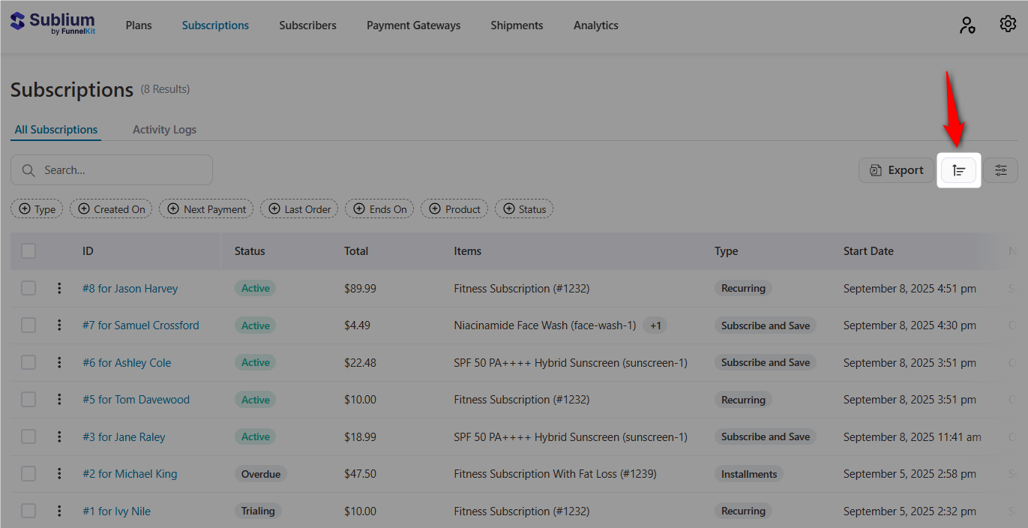This screenshot has width=1028, height=528.
Task: Select the checkbox on Jane Raley's subscription
Action: (x=28, y=436)
